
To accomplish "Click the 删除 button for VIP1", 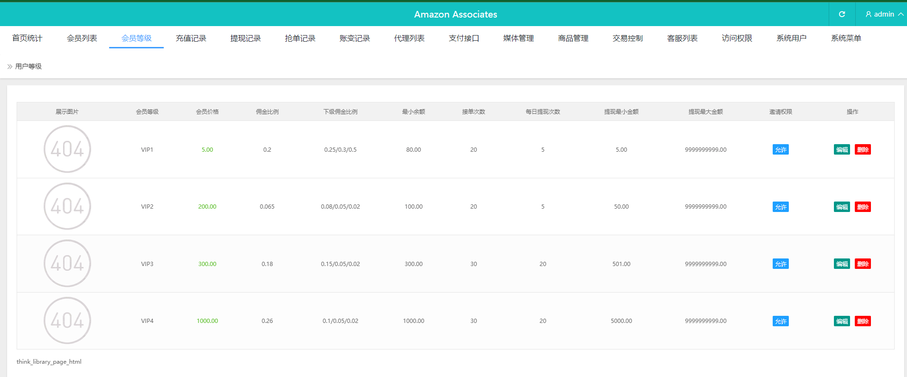I will 863,149.
